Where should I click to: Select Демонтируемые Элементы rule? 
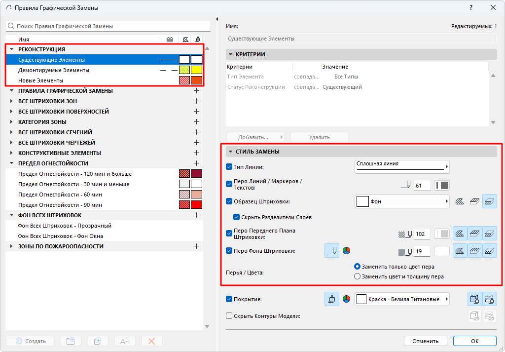[x=105, y=70]
